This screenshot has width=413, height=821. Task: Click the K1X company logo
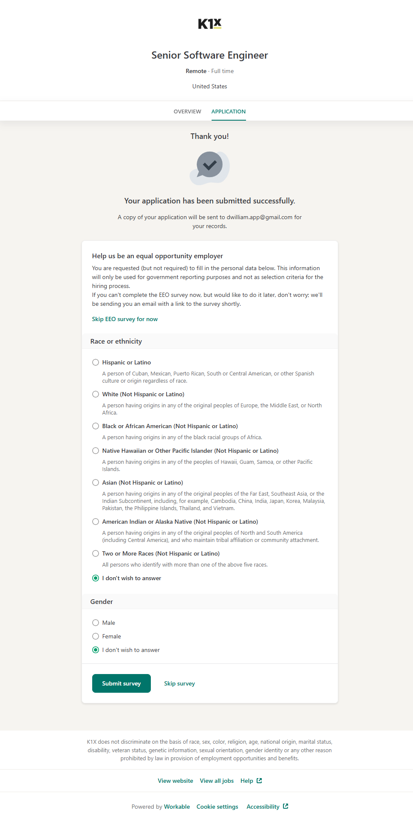pyautogui.click(x=209, y=24)
